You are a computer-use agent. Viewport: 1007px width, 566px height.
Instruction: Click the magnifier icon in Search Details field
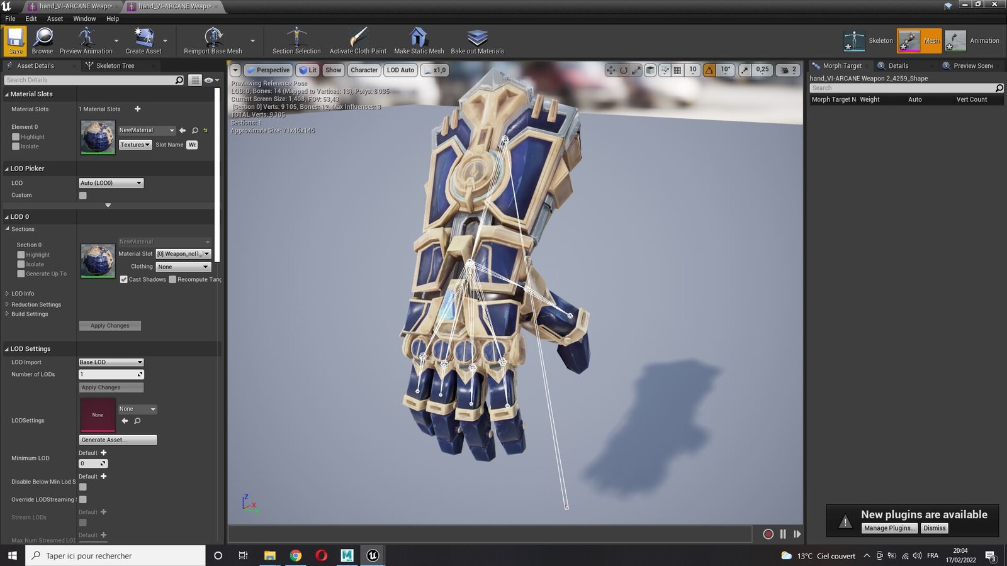click(179, 80)
